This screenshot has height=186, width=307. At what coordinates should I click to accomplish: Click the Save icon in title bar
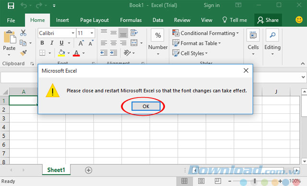pos(11,5)
